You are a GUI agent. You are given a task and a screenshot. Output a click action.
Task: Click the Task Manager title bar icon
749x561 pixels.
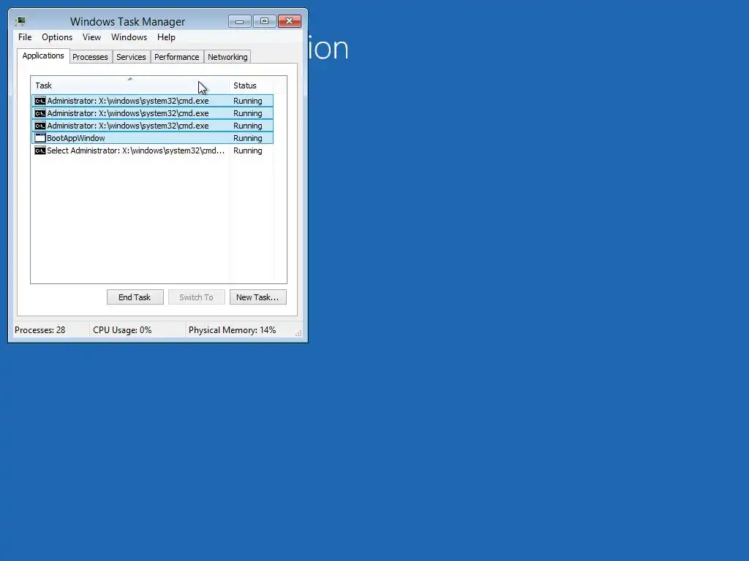(20, 21)
